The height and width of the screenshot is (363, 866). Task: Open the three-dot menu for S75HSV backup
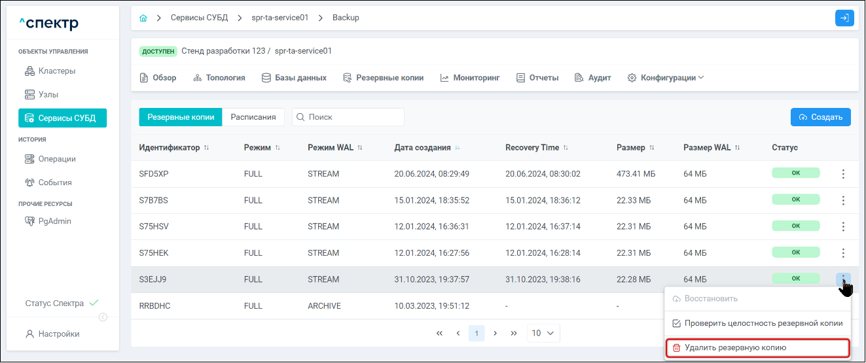(x=843, y=226)
